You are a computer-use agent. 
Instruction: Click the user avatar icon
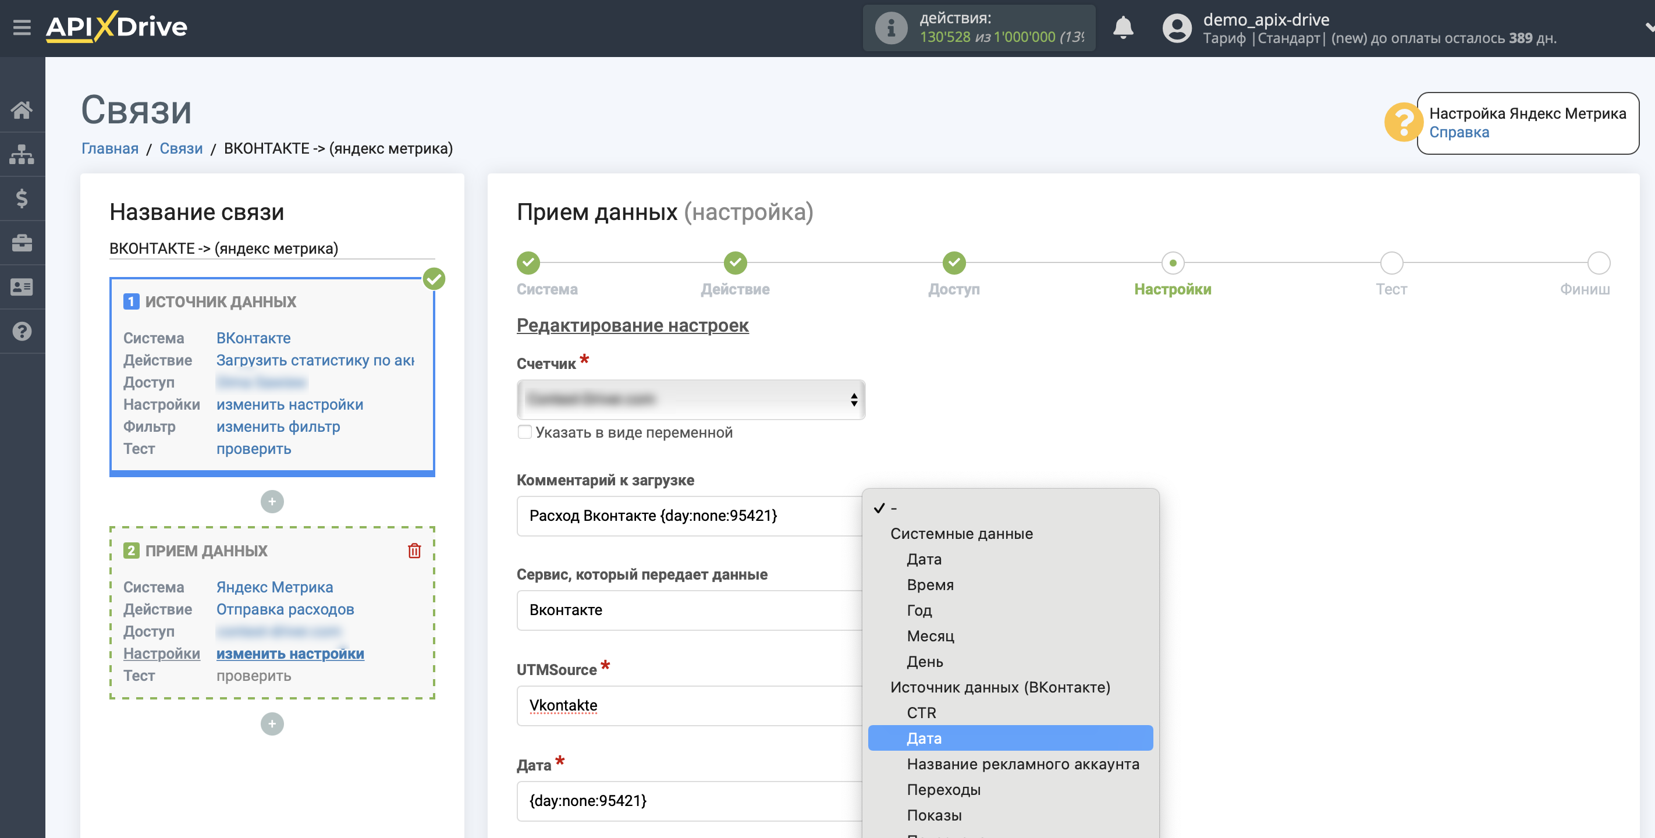point(1176,29)
